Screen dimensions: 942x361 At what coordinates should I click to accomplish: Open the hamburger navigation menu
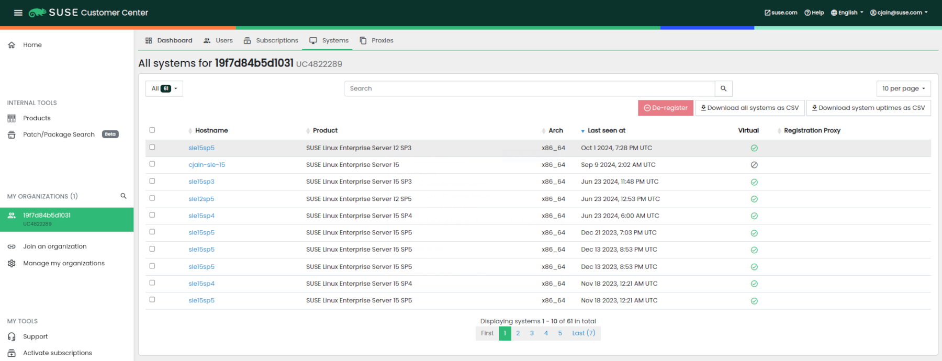click(x=18, y=13)
